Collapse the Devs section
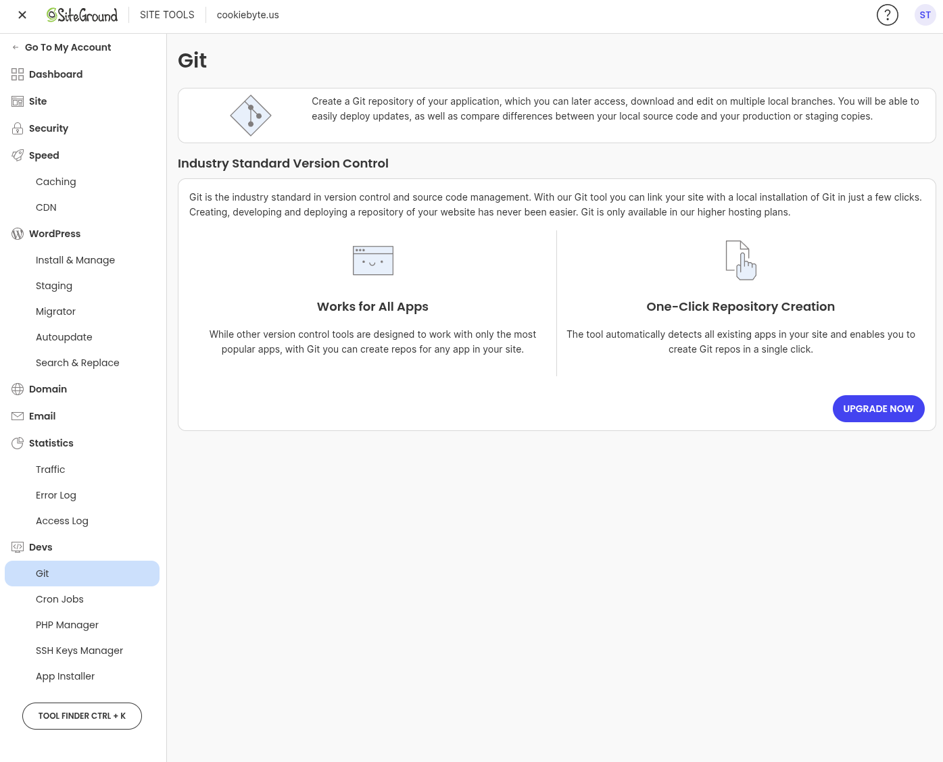This screenshot has width=943, height=762. [41, 547]
